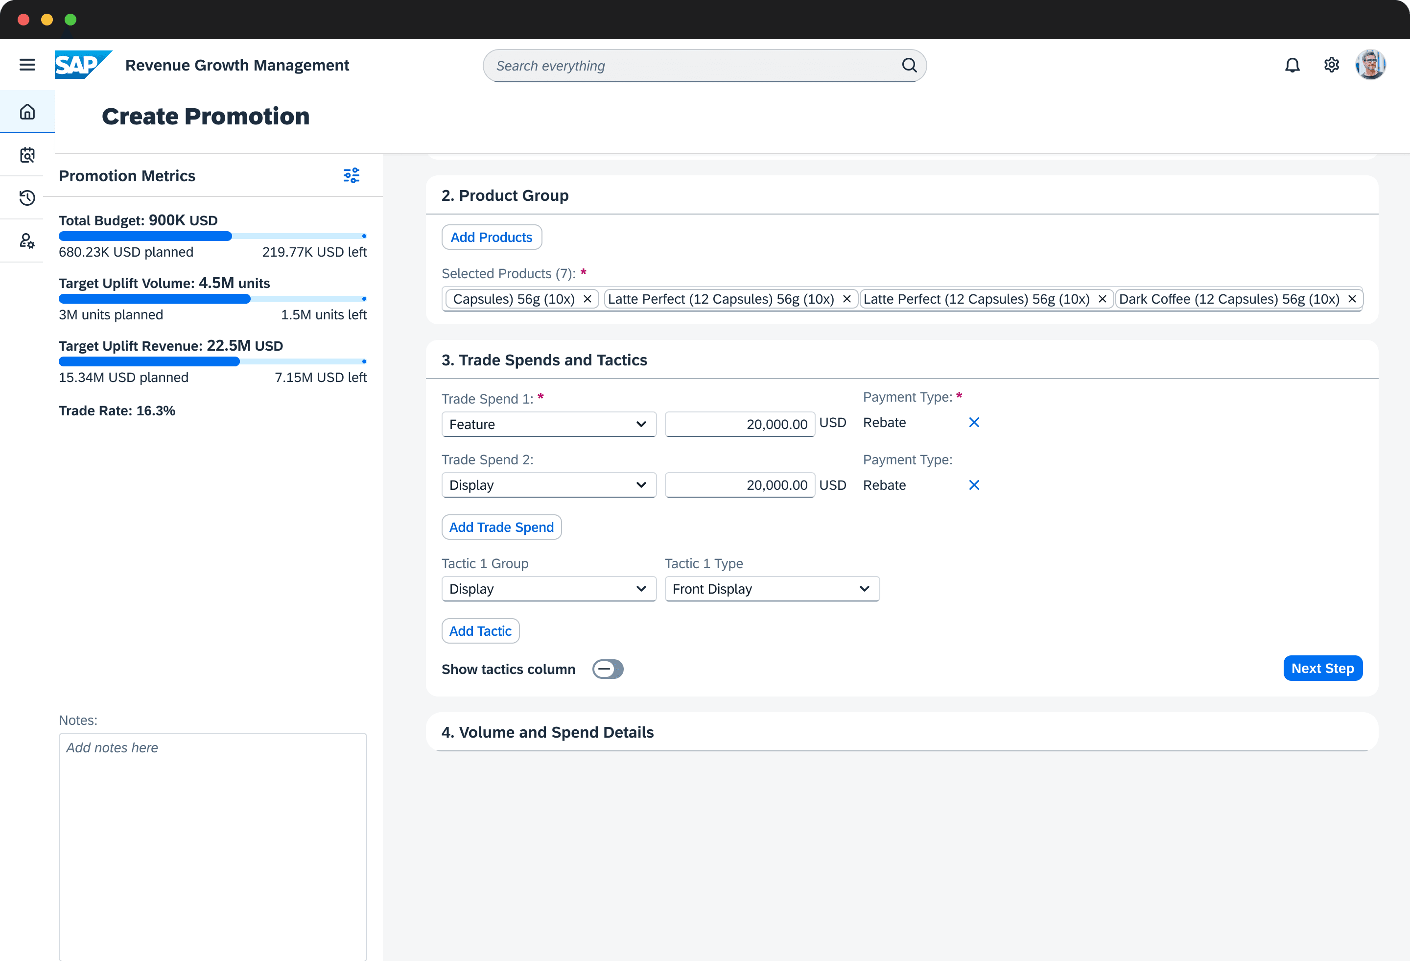Open the history sidebar icon
This screenshot has height=961, width=1410.
point(27,197)
